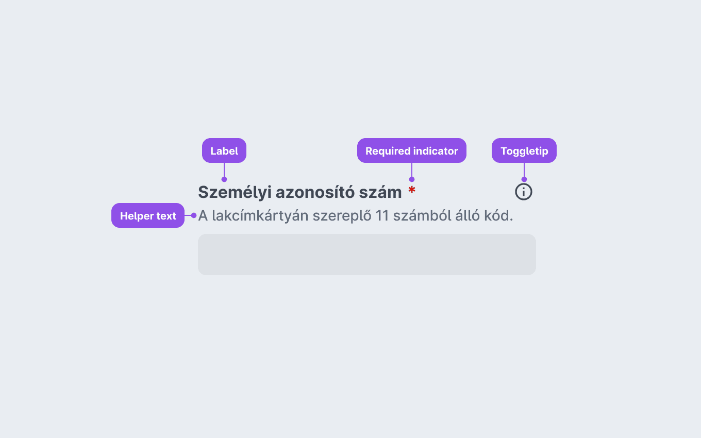This screenshot has height=438, width=701.
Task: Select the Helper text annotation tag
Action: point(148,215)
